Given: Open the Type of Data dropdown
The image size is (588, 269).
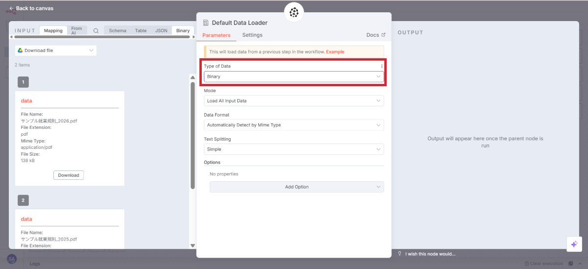Looking at the screenshot, I should point(294,77).
